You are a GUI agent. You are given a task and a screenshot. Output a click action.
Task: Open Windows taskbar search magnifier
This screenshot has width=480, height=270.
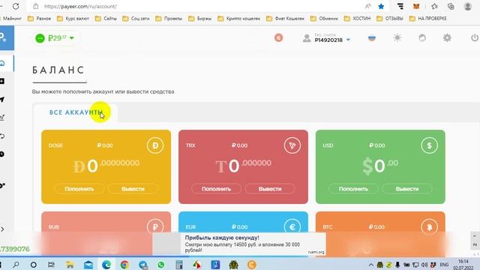[x=16, y=265]
